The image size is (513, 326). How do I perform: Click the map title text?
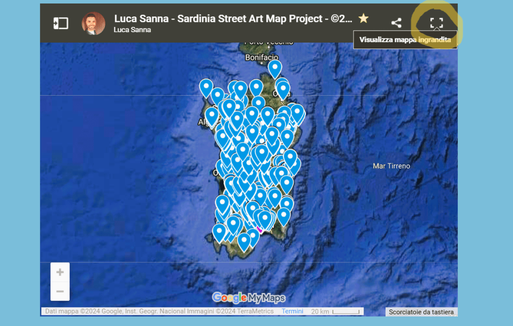(233, 19)
